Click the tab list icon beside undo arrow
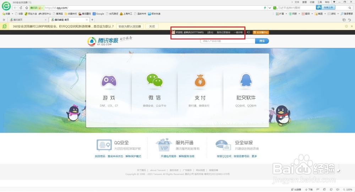The image size is (355, 192). point(344,20)
